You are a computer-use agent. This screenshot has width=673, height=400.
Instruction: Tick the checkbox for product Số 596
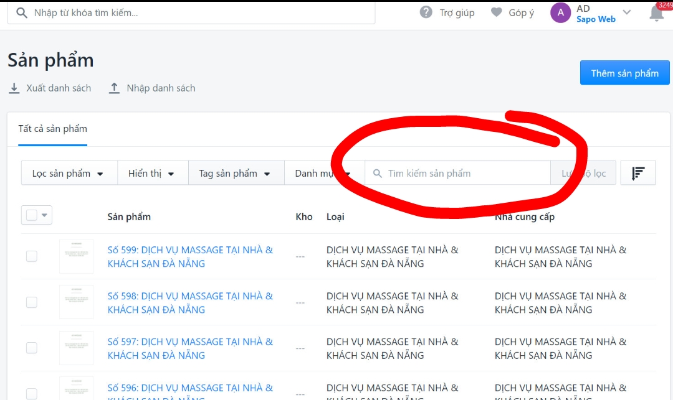click(32, 394)
